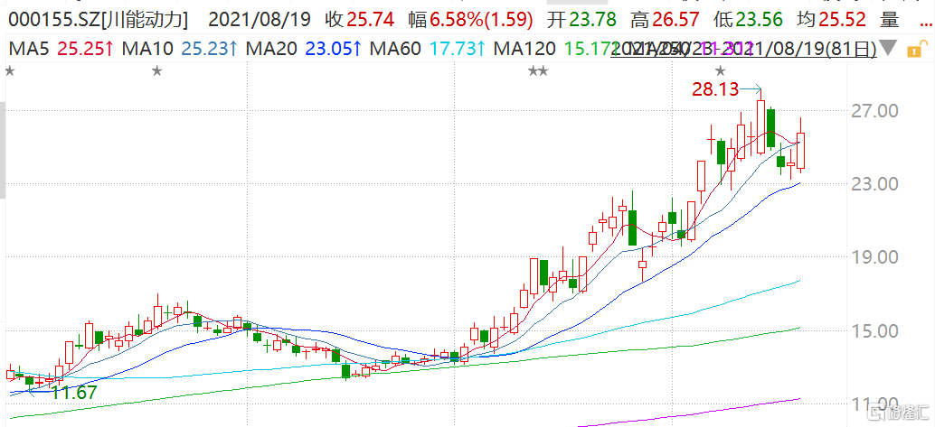This screenshot has height=427, width=935.
Task: Click the latest red candlestick at the right end
Action: pyautogui.click(x=800, y=150)
